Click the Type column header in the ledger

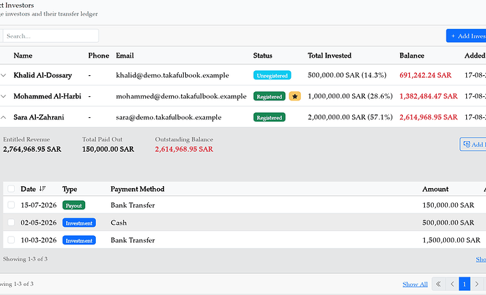tap(70, 189)
